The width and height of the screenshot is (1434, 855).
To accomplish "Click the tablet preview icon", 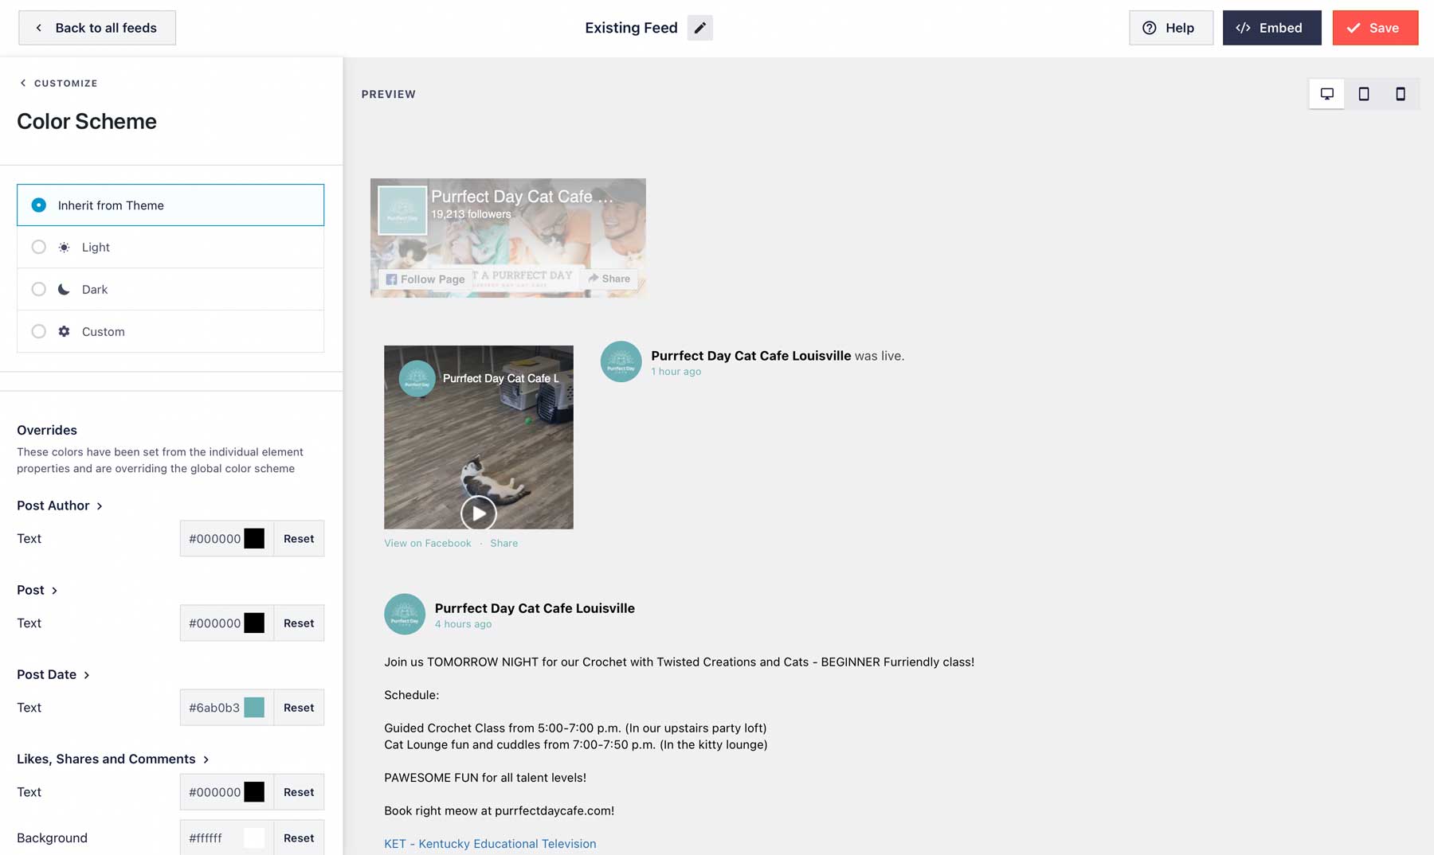I will pyautogui.click(x=1363, y=93).
